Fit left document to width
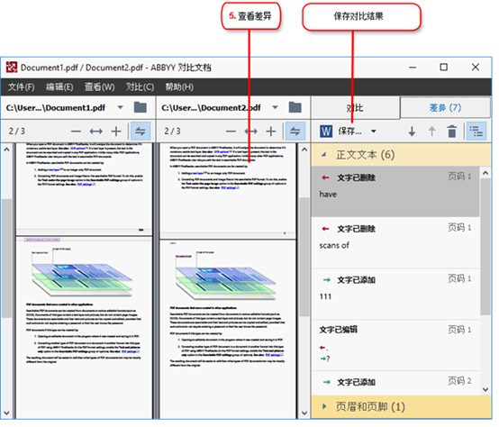The height and width of the screenshot is (427, 499). click(95, 132)
